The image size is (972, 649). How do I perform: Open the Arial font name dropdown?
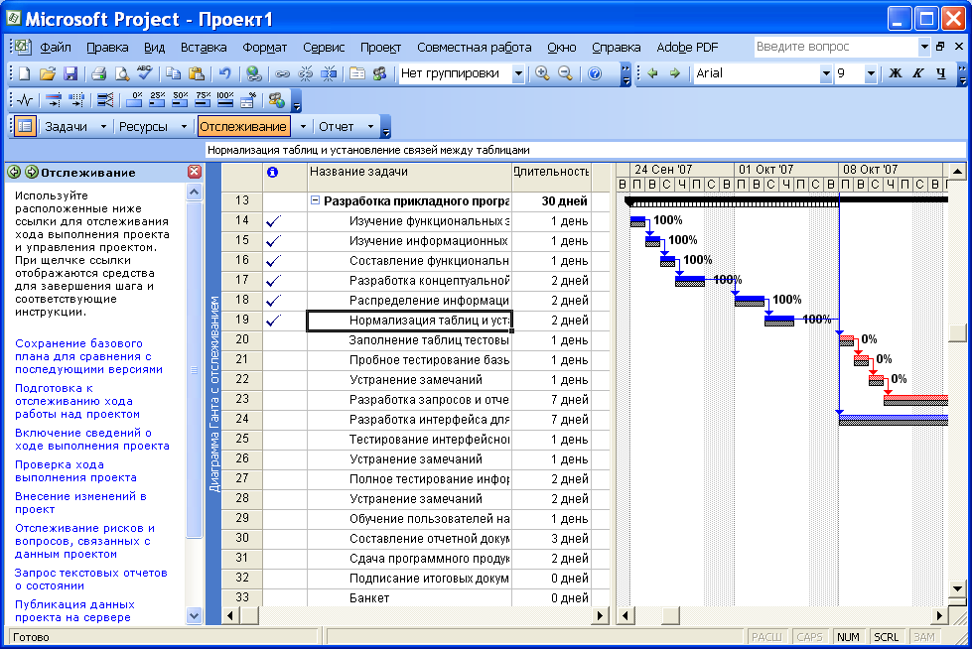click(825, 73)
